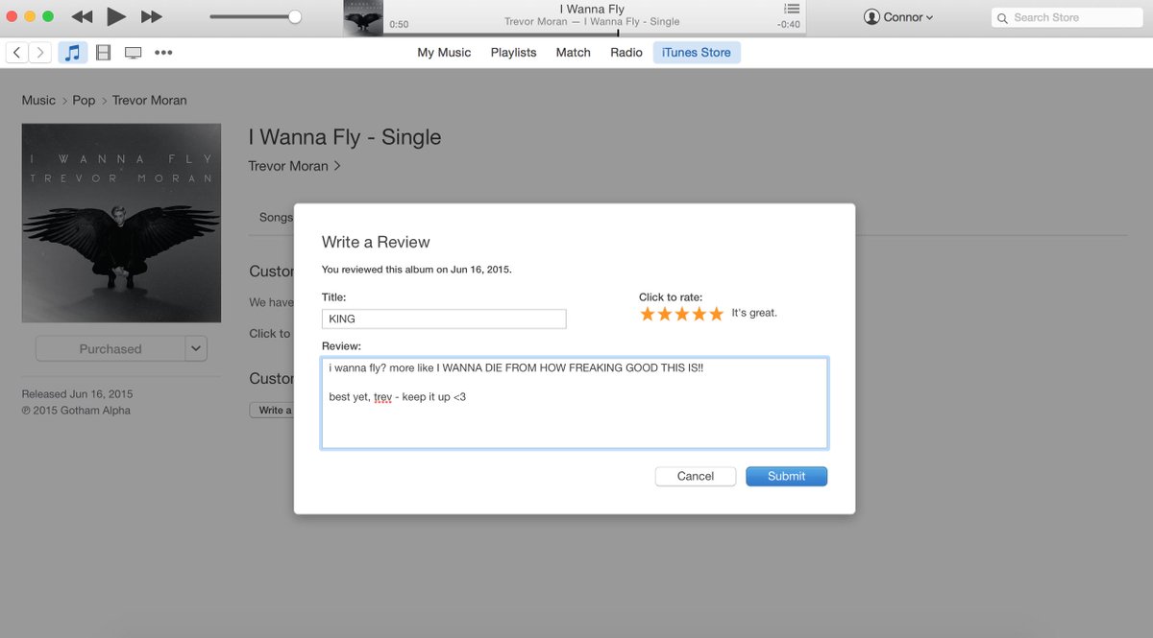
Task: Open the Radio tab
Action: click(626, 53)
